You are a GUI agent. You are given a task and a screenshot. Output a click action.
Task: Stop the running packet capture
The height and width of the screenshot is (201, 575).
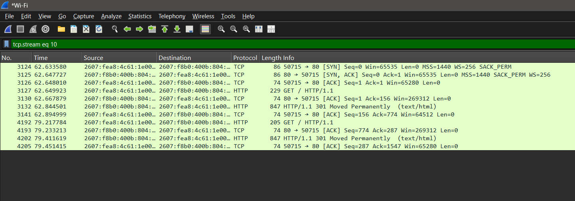click(x=20, y=29)
